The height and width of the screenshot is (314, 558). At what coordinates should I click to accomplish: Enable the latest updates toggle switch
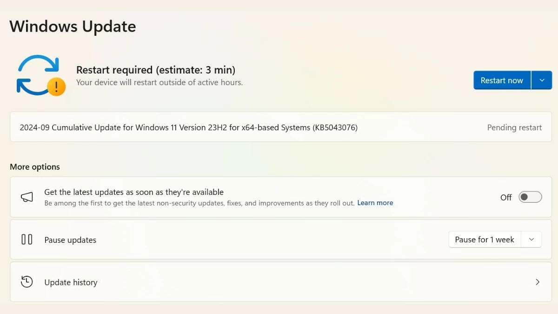530,197
